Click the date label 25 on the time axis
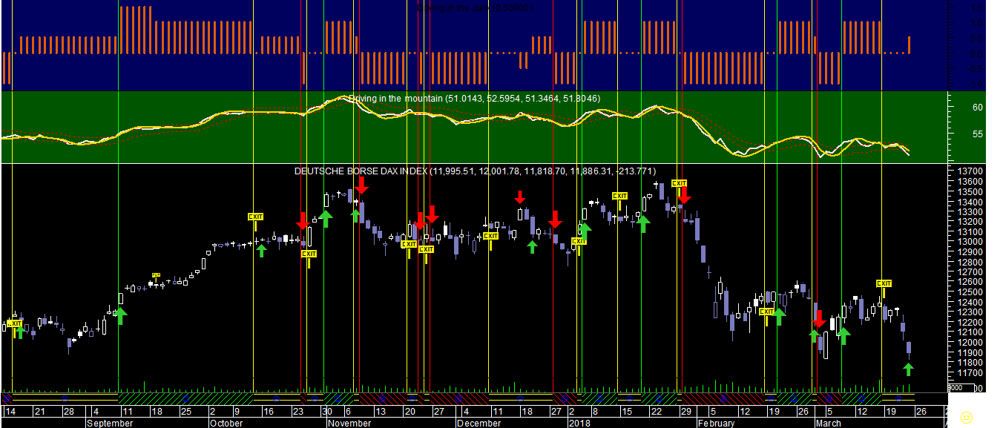1003x428 pixels. [x=186, y=412]
